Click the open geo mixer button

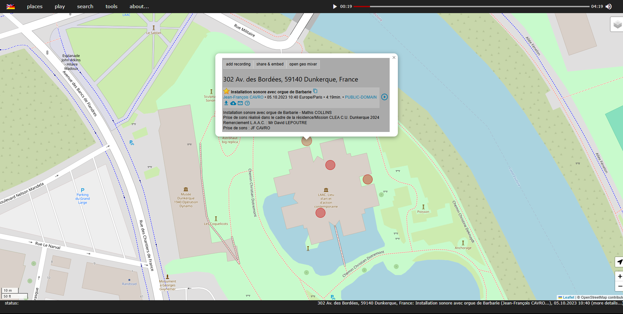pos(303,64)
